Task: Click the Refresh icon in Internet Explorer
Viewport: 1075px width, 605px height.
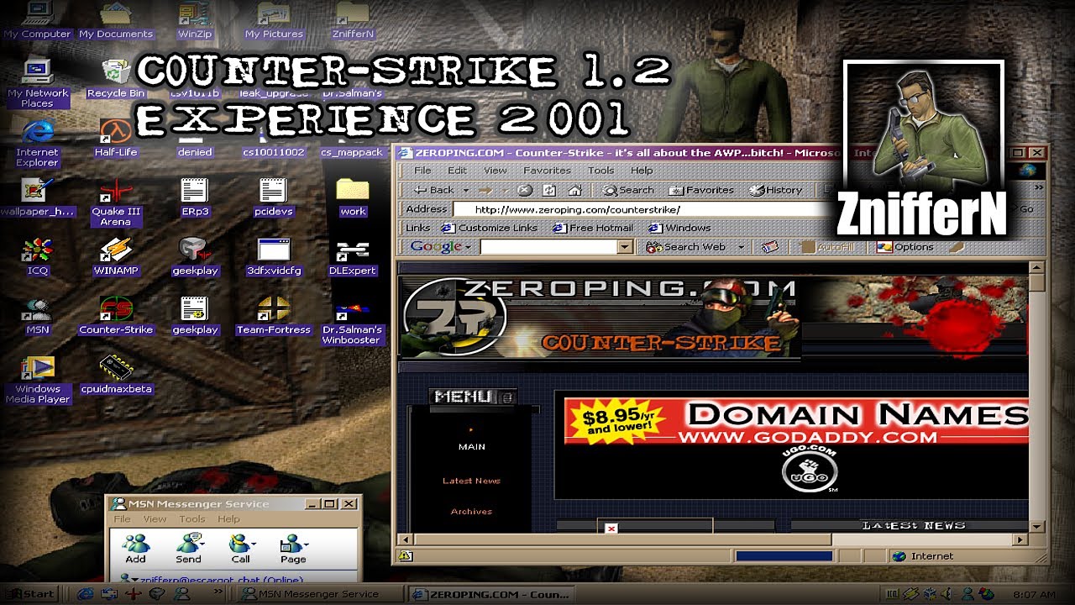Action: tap(549, 190)
